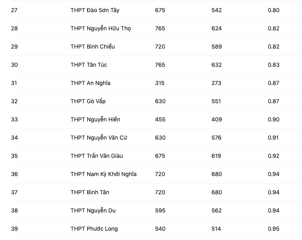Image resolution: width=302 pixels, height=240 pixels.
Task: Click THPT Trần Văn Giàu name
Action: (96, 156)
